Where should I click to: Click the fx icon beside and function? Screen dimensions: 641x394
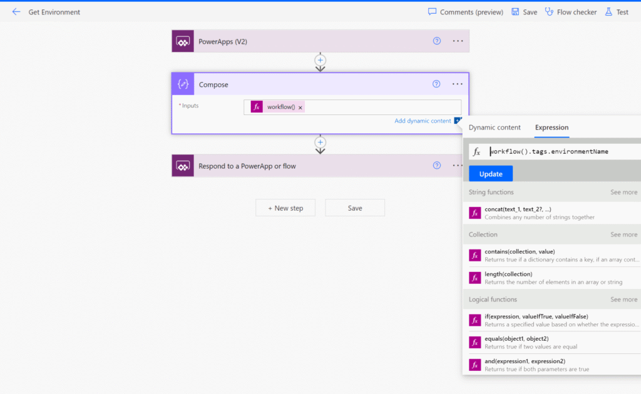tap(474, 365)
